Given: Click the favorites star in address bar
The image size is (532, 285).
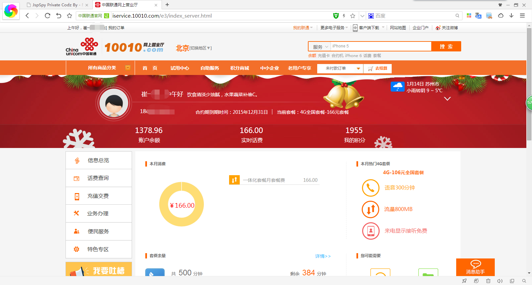Looking at the screenshot, I should tap(353, 16).
